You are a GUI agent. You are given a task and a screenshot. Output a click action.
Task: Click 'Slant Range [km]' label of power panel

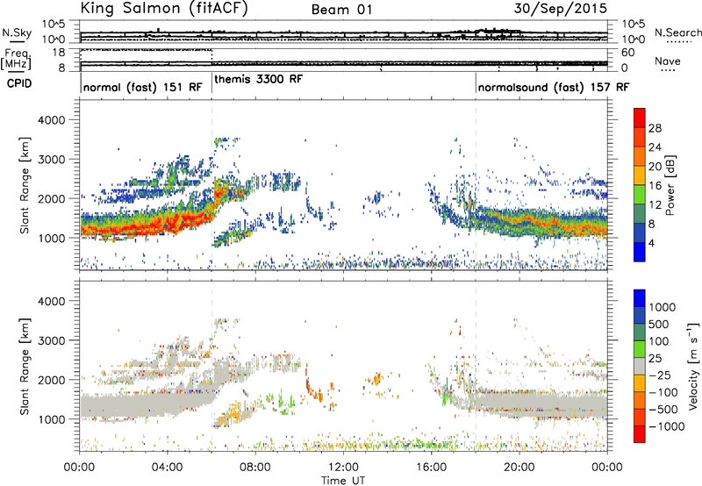(25, 185)
